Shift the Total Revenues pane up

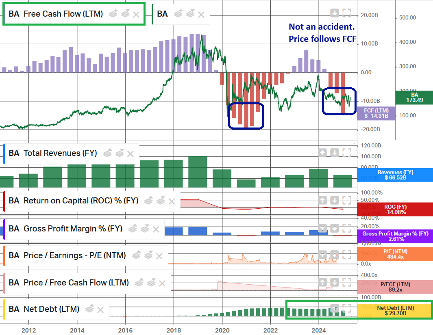tap(322, 152)
